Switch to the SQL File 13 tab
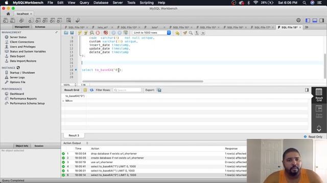Screen dimensions: 327x183 point(128,27)
